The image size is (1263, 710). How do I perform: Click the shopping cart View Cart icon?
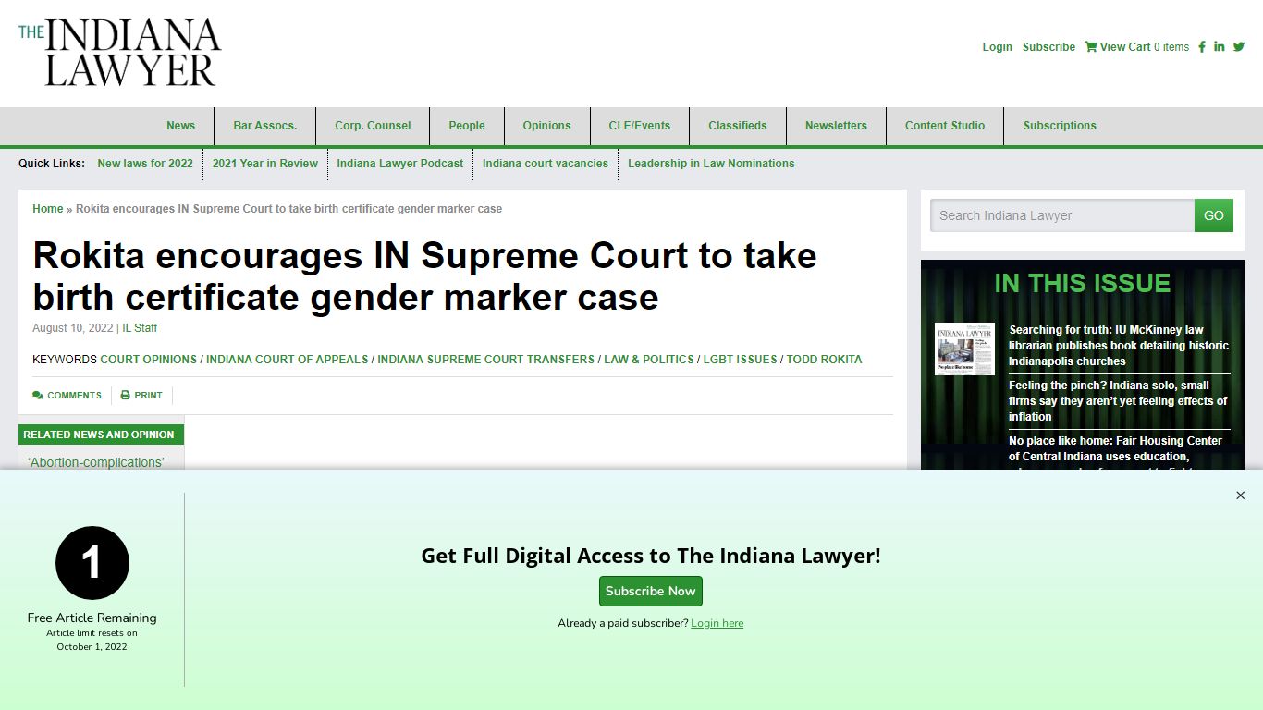(1091, 47)
